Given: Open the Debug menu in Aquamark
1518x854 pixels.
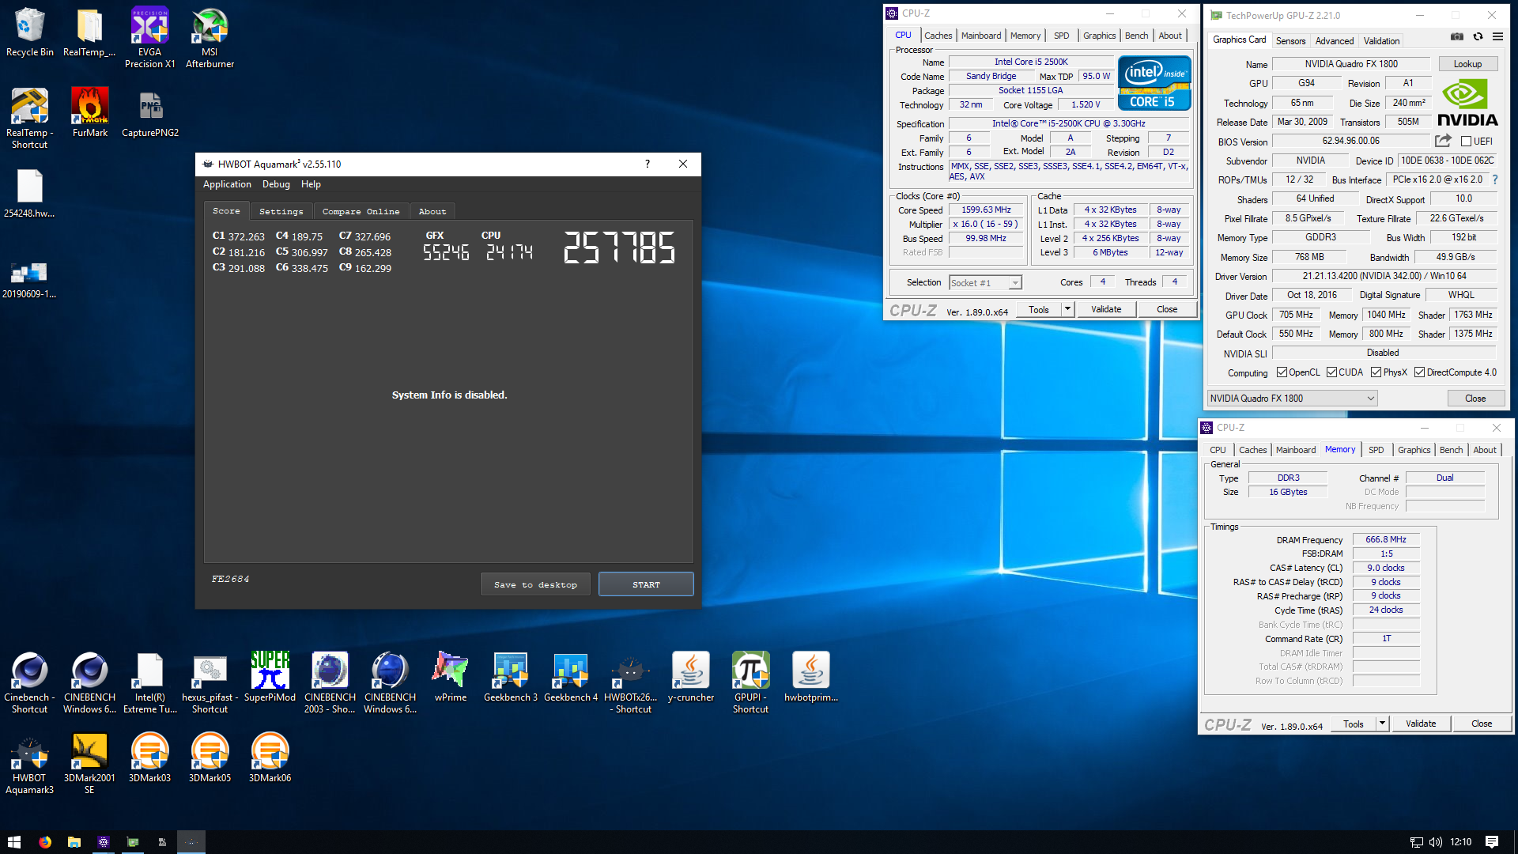Looking at the screenshot, I should pyautogui.click(x=276, y=184).
